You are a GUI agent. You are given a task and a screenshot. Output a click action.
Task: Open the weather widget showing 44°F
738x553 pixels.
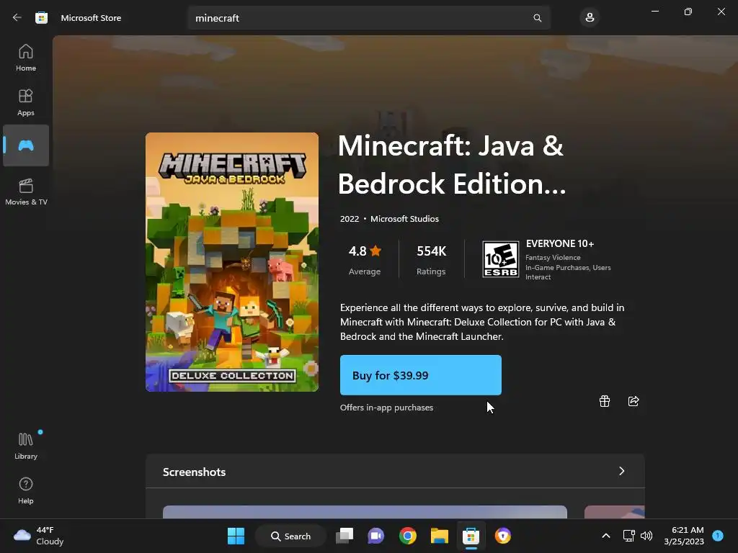(39, 536)
